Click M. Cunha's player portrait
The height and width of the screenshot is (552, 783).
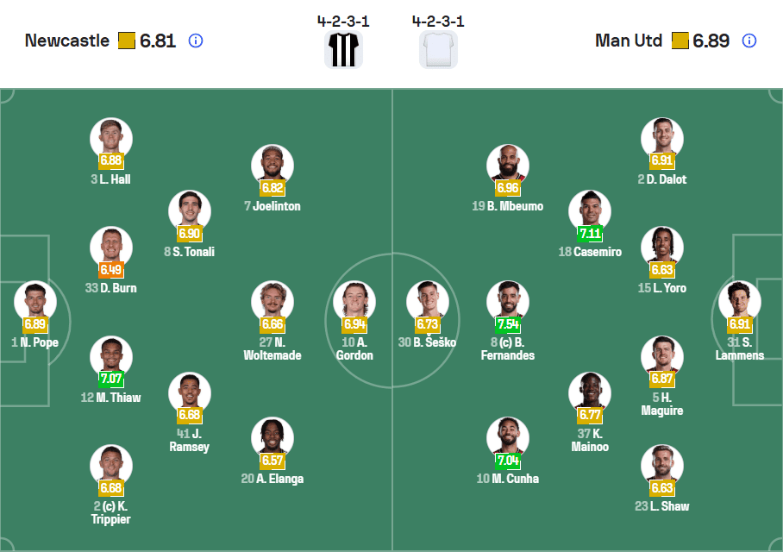[x=508, y=436]
